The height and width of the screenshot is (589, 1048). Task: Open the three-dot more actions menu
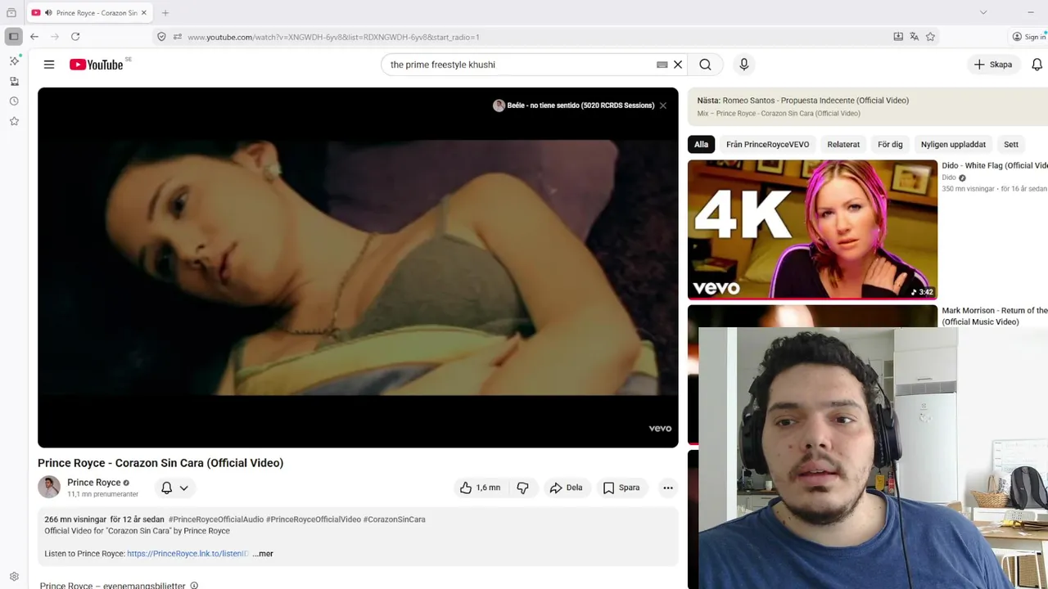[x=668, y=488]
